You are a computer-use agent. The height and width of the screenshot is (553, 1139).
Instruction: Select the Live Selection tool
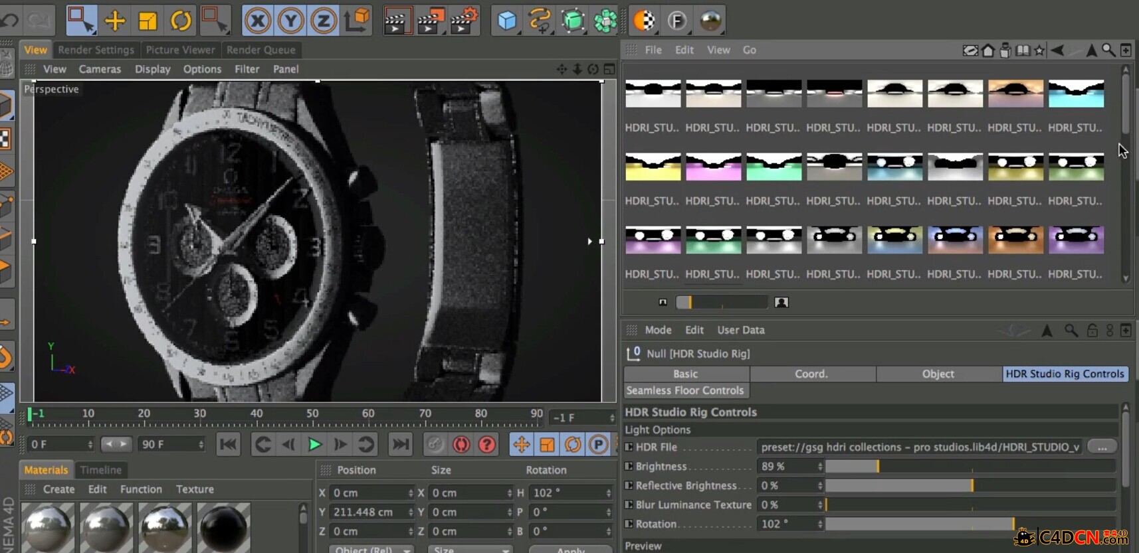81,21
